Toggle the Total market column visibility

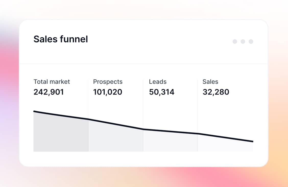coord(61,130)
